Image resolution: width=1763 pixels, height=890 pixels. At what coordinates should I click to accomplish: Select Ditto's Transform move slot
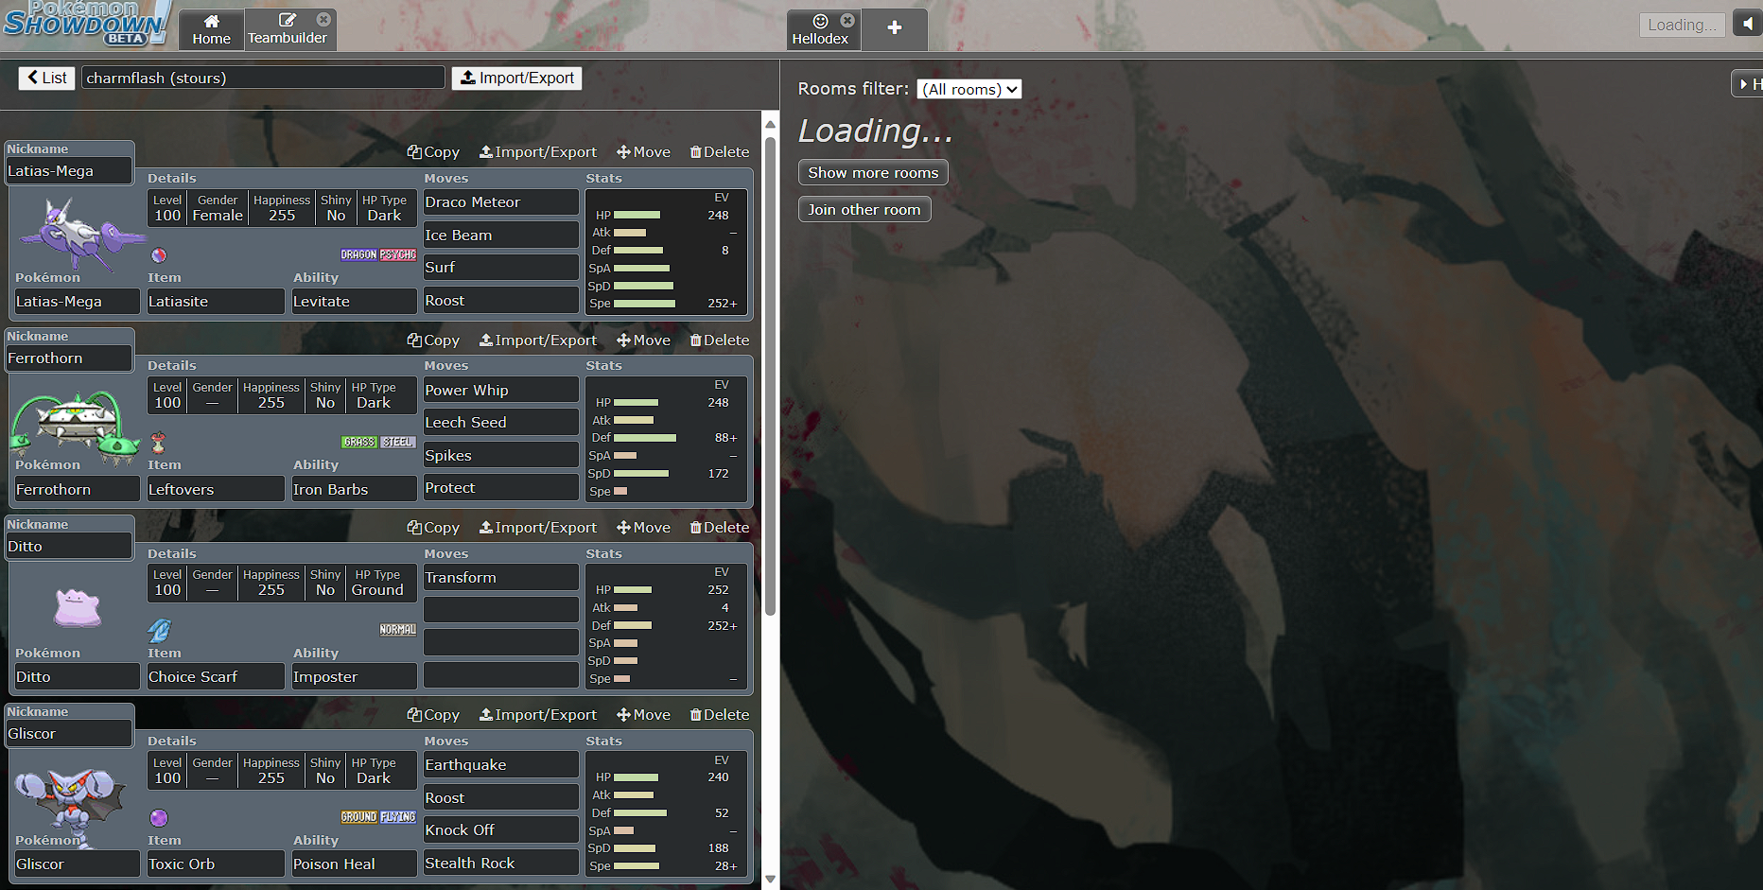point(500,578)
